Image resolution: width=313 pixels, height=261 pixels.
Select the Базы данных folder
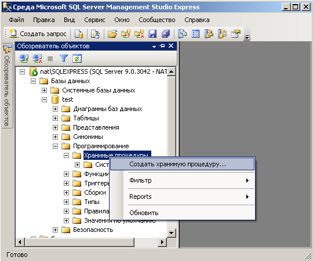71,81
